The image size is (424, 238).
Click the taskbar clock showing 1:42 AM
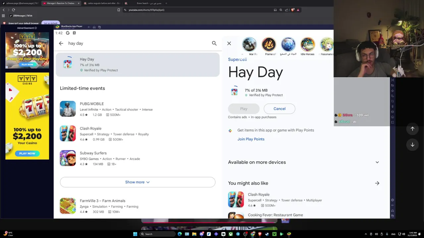[x=412, y=234]
